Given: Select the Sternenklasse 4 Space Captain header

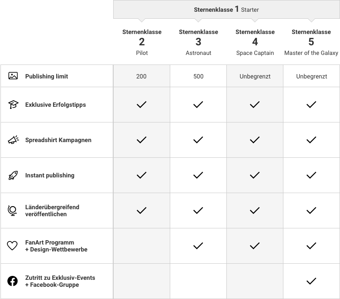Looking at the screenshot, I should click(x=255, y=42).
